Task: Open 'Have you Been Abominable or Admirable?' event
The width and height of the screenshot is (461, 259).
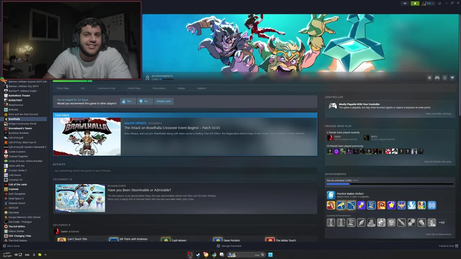Action: click(x=139, y=190)
